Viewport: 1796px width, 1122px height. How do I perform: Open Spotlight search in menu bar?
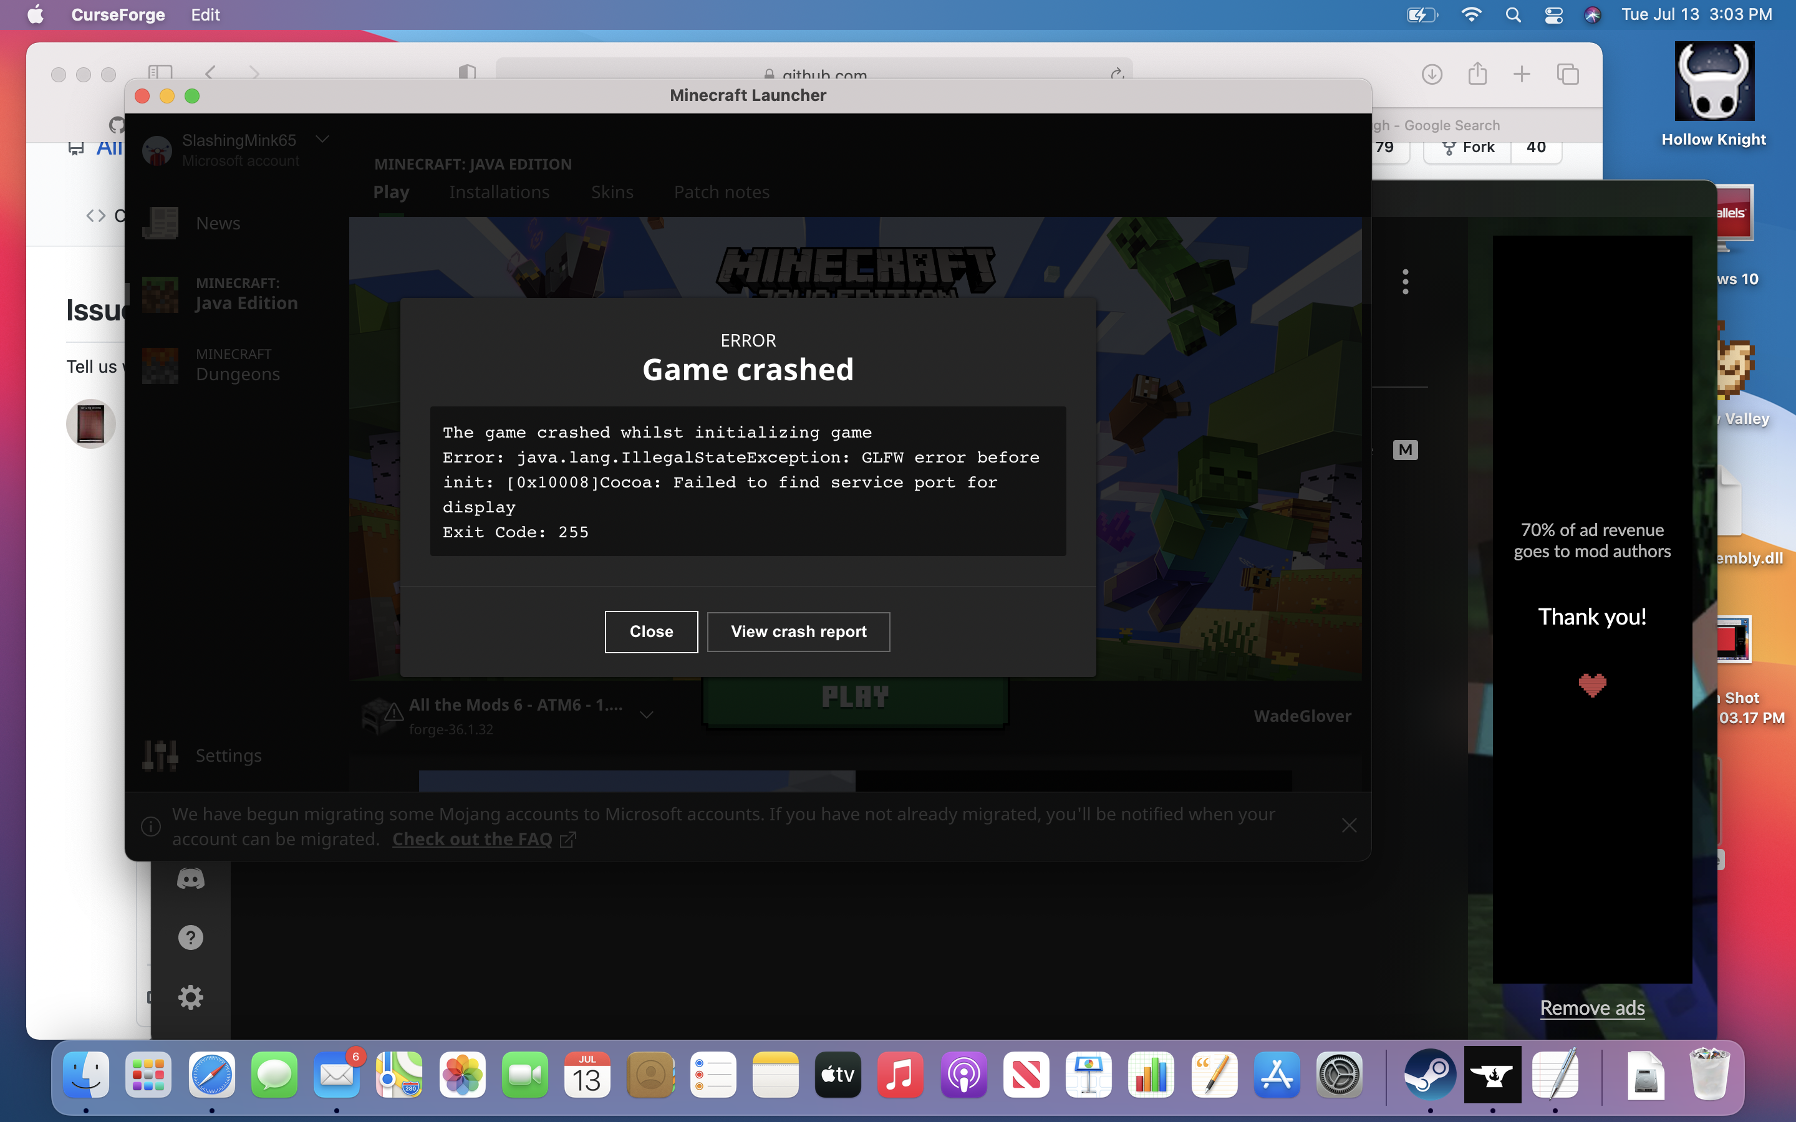pos(1512,15)
